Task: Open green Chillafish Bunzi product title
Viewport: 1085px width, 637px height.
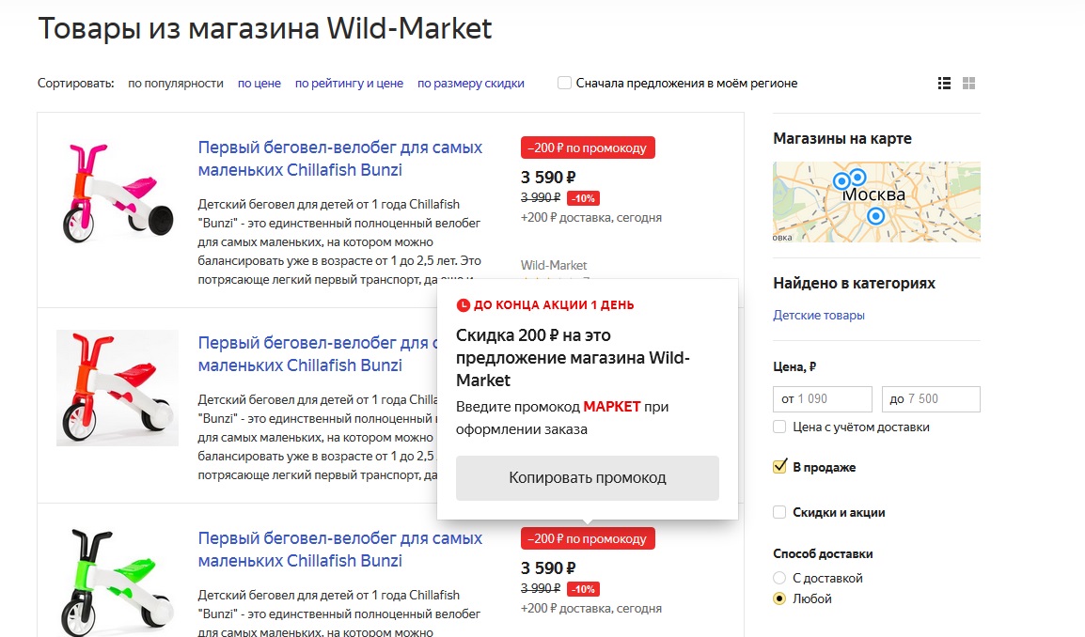Action: pyautogui.click(x=340, y=550)
